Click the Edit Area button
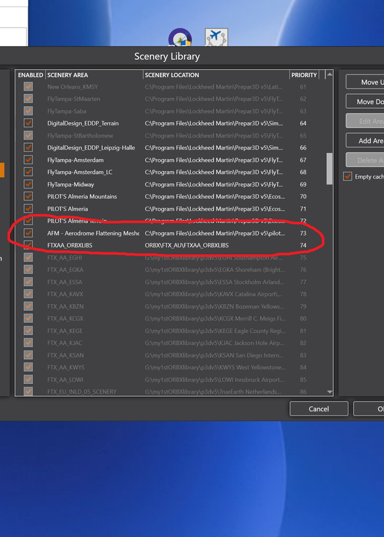The height and width of the screenshot is (537, 384). pyautogui.click(x=365, y=121)
